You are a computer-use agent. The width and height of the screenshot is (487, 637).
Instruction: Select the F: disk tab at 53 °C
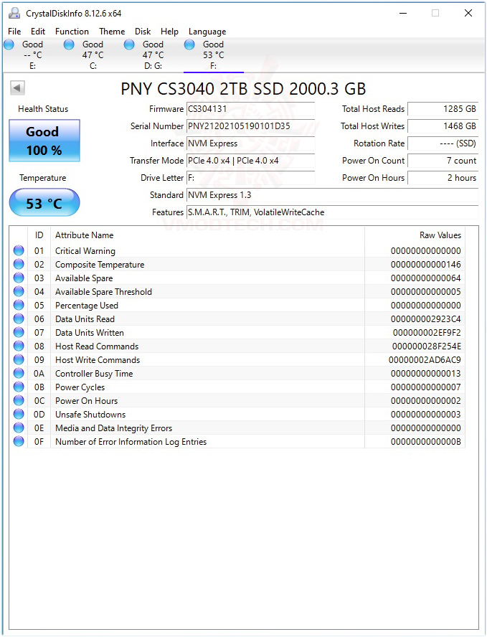213,55
